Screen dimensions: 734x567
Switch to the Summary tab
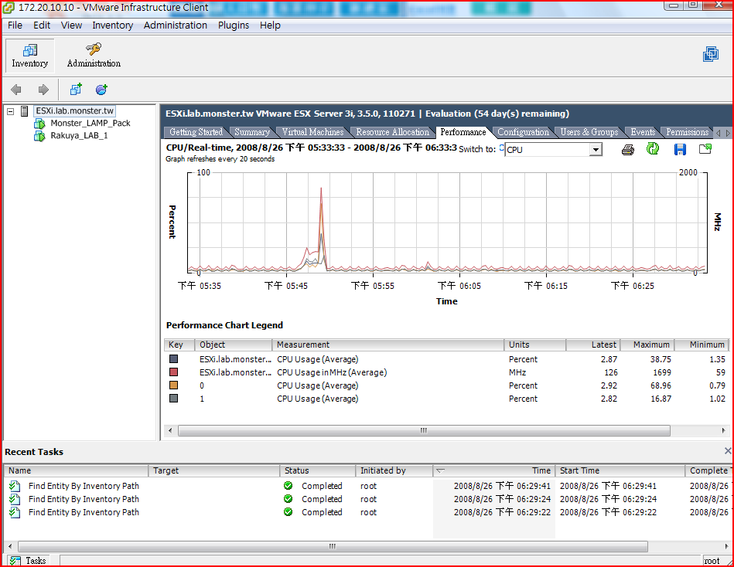coord(252,132)
